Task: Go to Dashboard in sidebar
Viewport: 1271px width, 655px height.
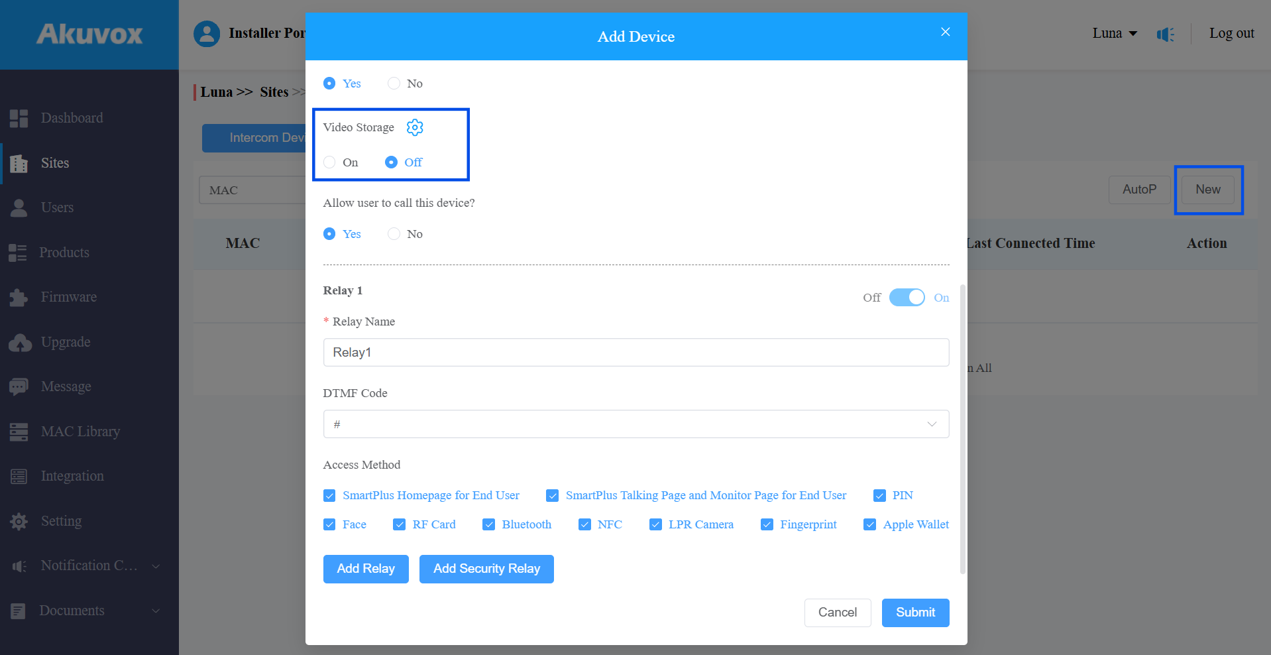Action: click(72, 118)
